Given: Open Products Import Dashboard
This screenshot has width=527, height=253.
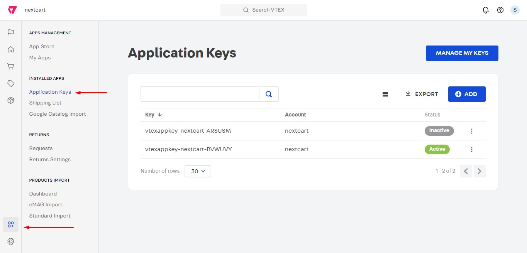Looking at the screenshot, I should pos(43,194).
